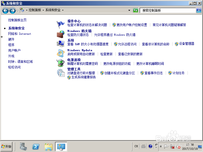Open 程序 category in sidebar
Viewport: 203px width, 152px height.
[11, 45]
